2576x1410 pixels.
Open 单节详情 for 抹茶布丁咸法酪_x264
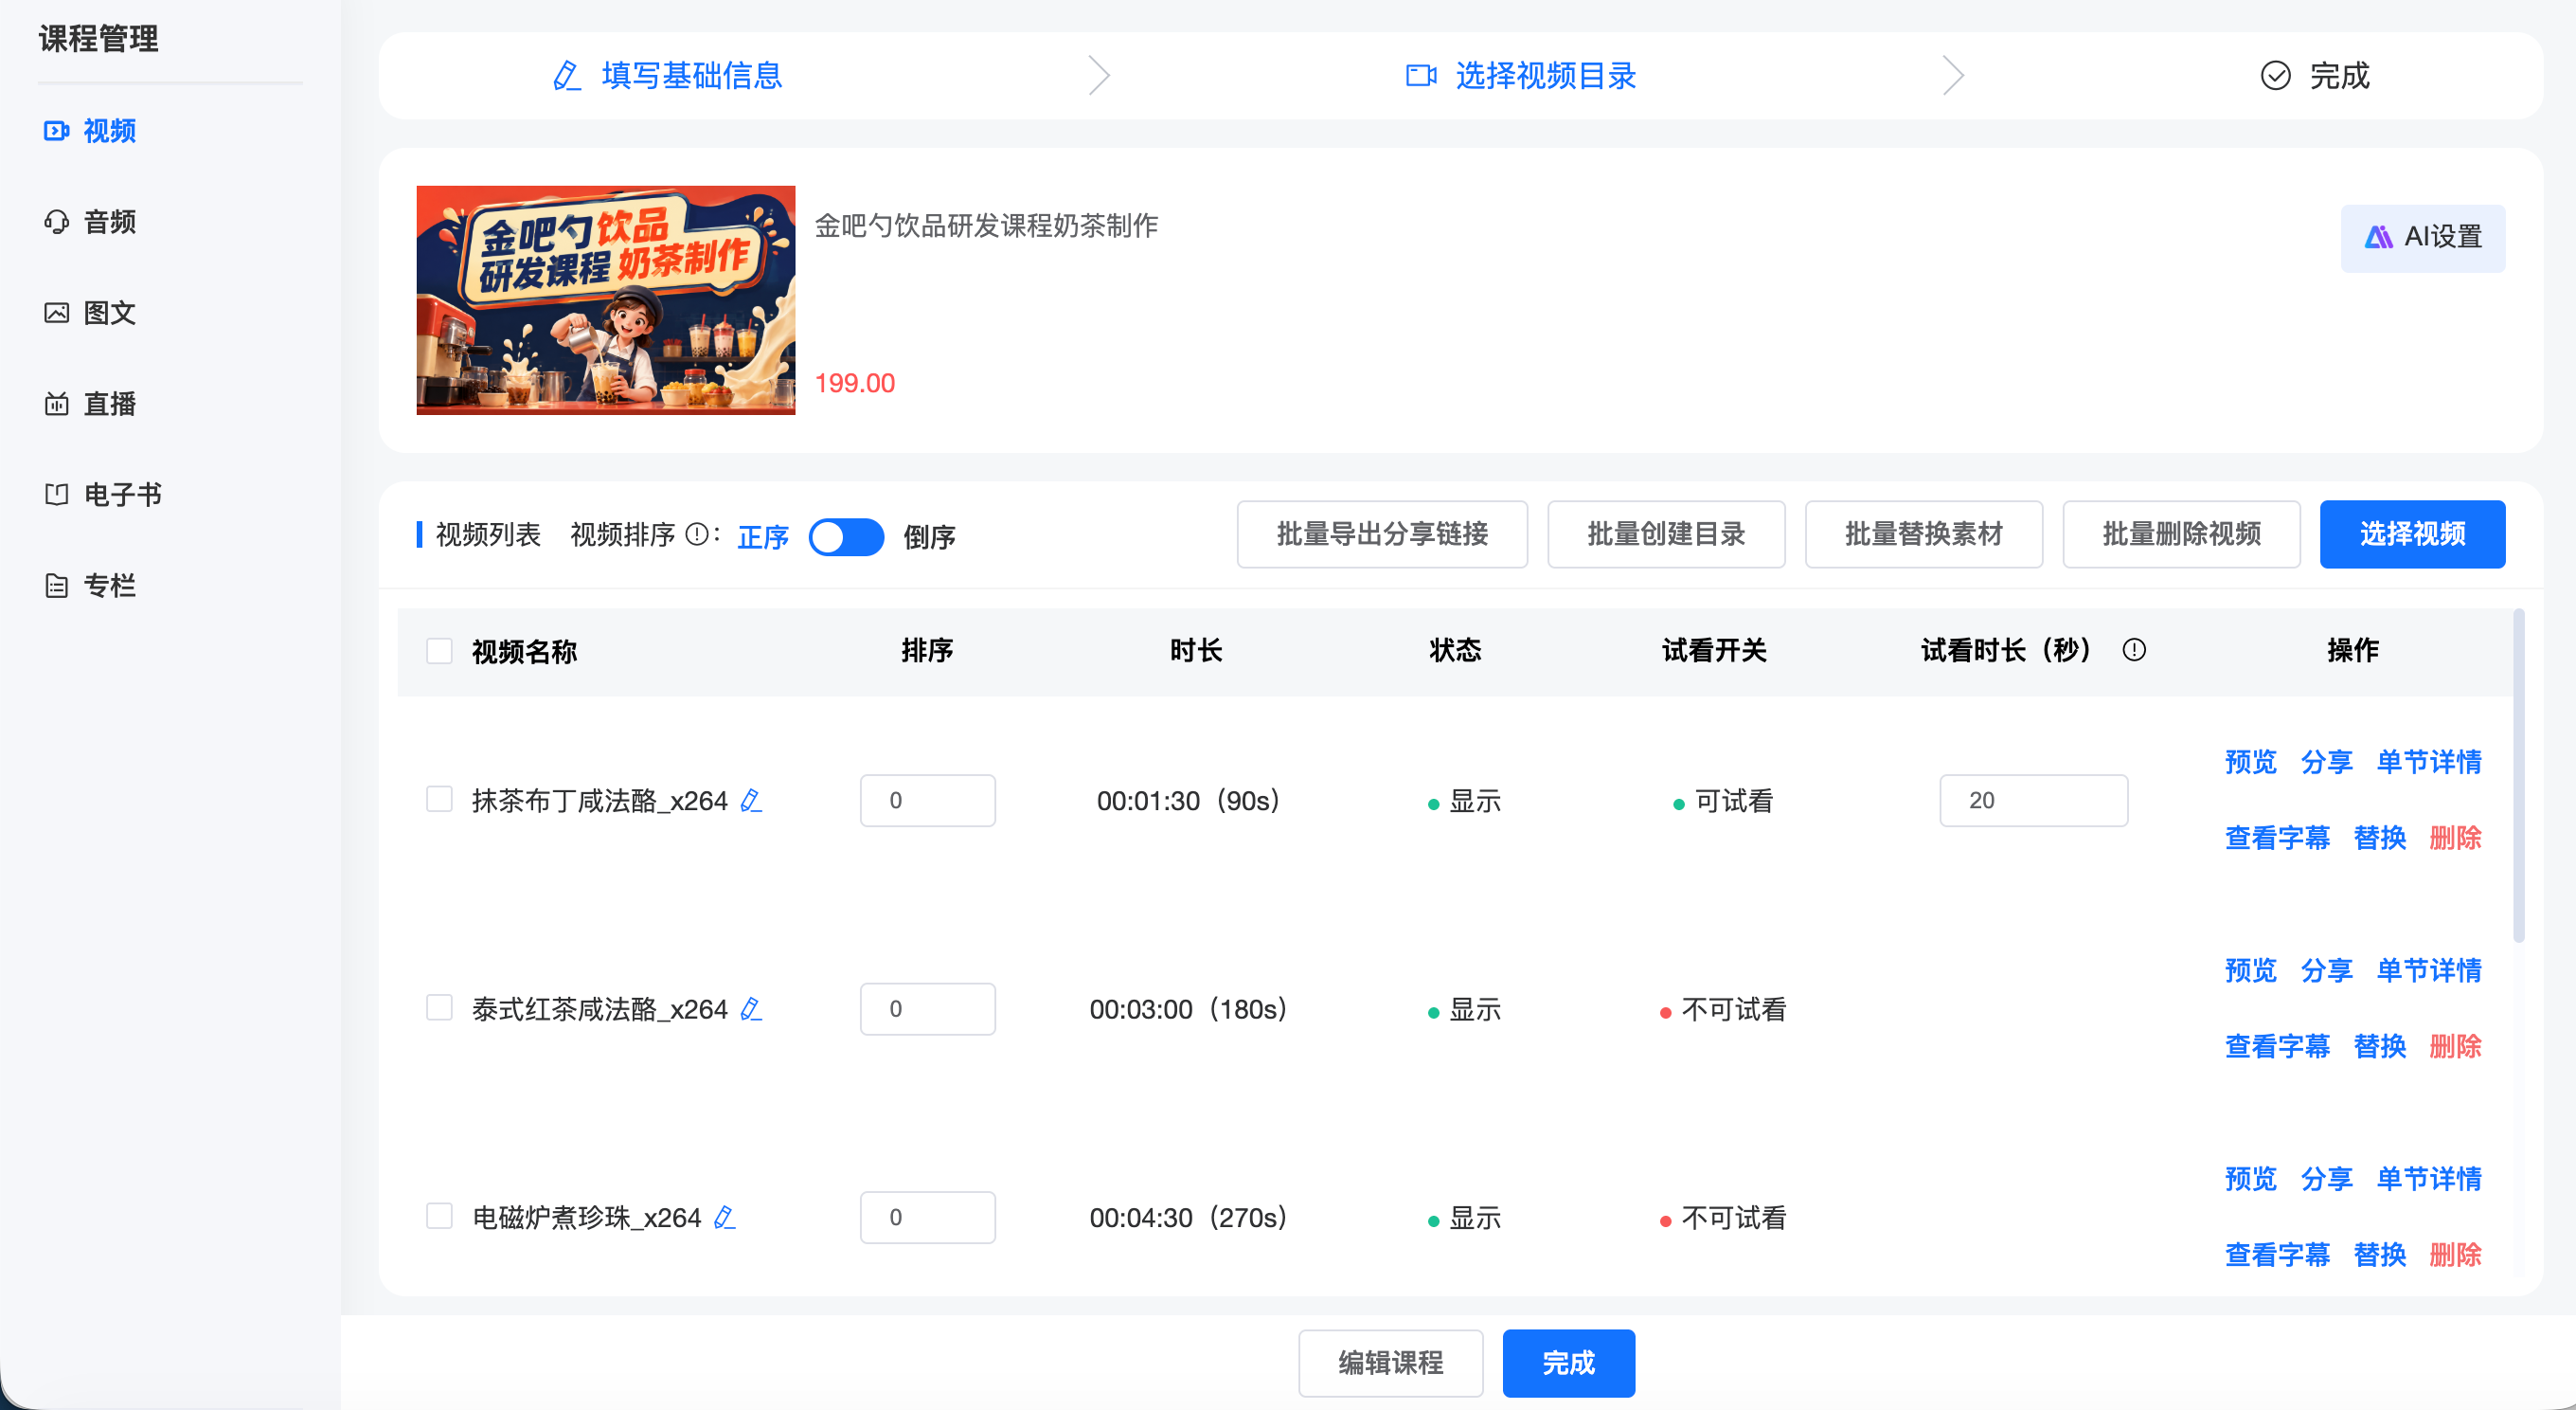coord(2428,762)
